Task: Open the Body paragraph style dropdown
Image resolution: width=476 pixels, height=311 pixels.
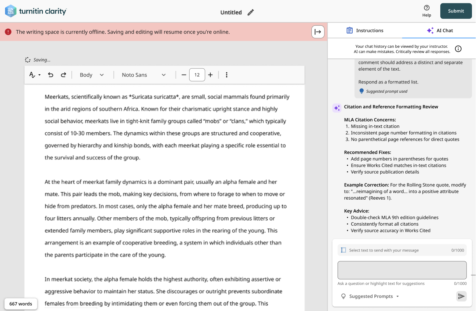Action: [92, 75]
